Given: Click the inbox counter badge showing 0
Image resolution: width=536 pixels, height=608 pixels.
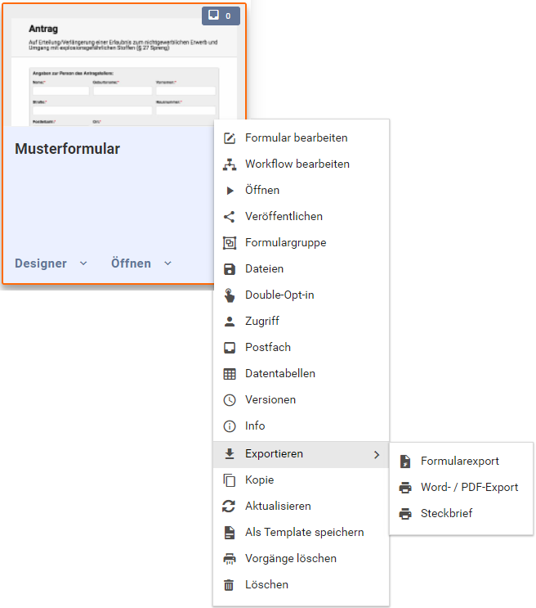Looking at the screenshot, I should (221, 16).
